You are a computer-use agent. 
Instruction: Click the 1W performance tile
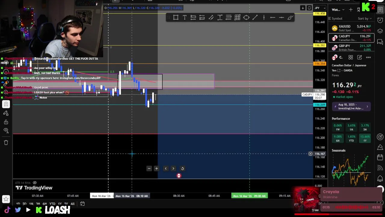coord(338,127)
